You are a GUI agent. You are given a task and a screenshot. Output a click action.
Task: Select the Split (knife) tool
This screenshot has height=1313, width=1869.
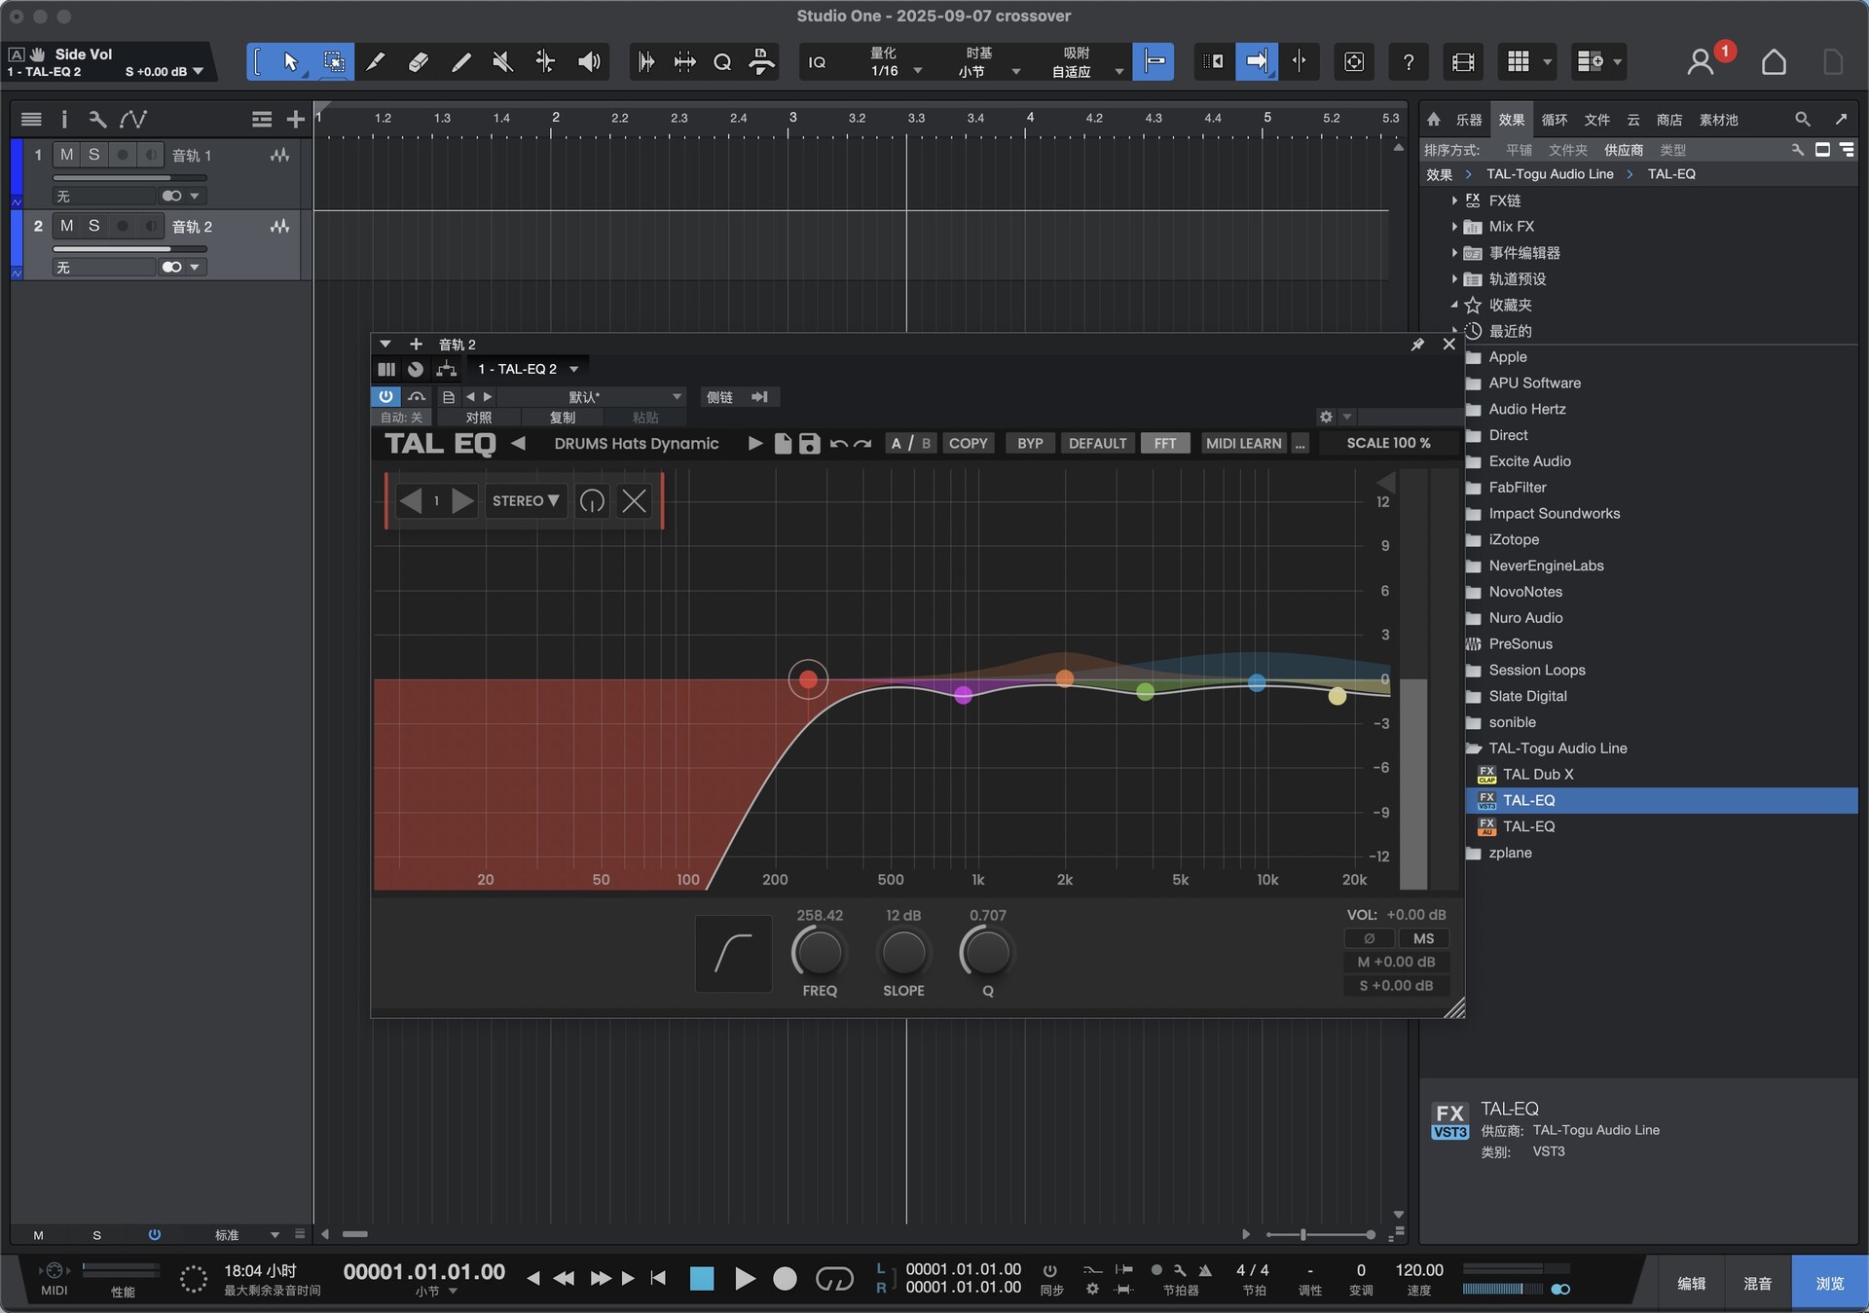375,62
